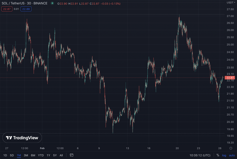Open timezone menu at 10:35:12 (UTC)
237x159 pixels.
coord(200,155)
